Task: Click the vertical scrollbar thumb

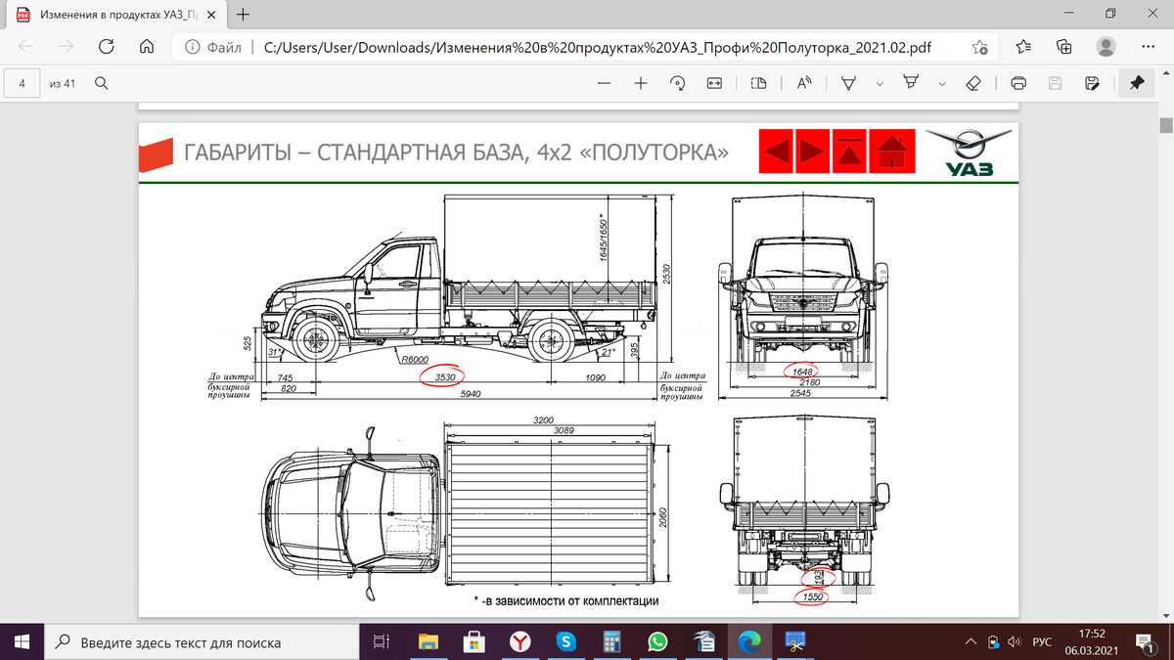Action: click(1166, 125)
